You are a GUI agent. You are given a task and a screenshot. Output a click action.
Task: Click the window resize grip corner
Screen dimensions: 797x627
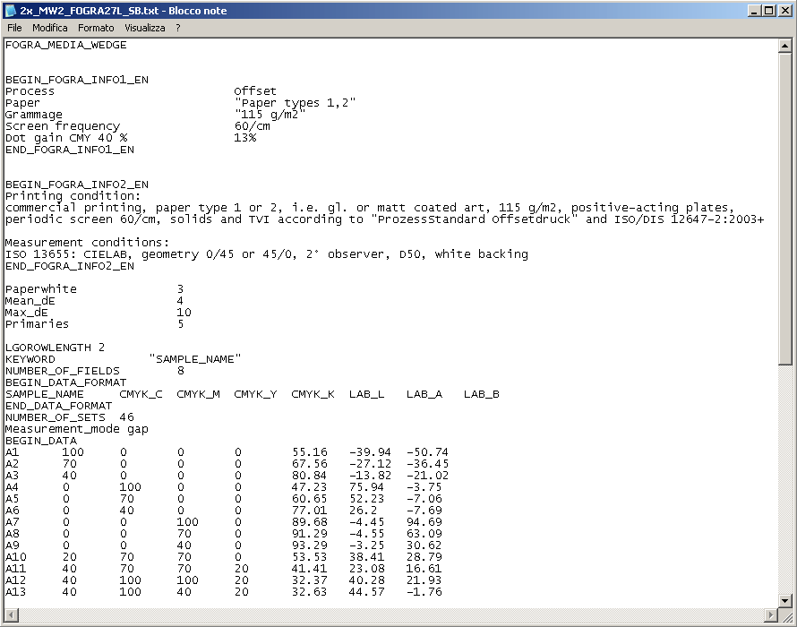pyautogui.click(x=786, y=616)
